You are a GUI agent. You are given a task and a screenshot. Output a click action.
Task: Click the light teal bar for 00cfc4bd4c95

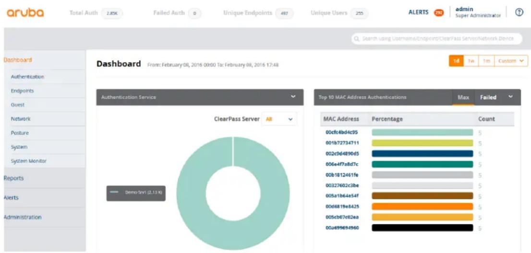tap(422, 132)
